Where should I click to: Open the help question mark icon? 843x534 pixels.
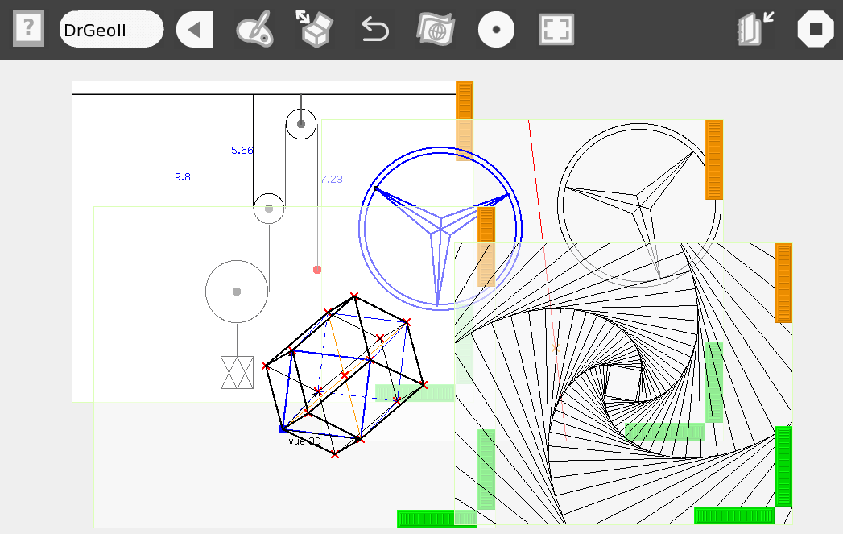28,30
